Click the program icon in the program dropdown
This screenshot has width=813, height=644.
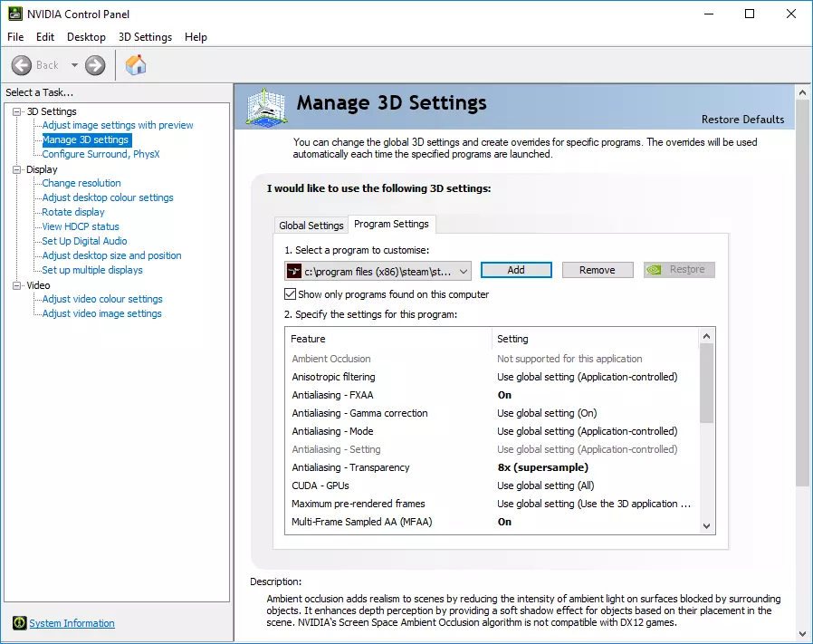point(294,271)
